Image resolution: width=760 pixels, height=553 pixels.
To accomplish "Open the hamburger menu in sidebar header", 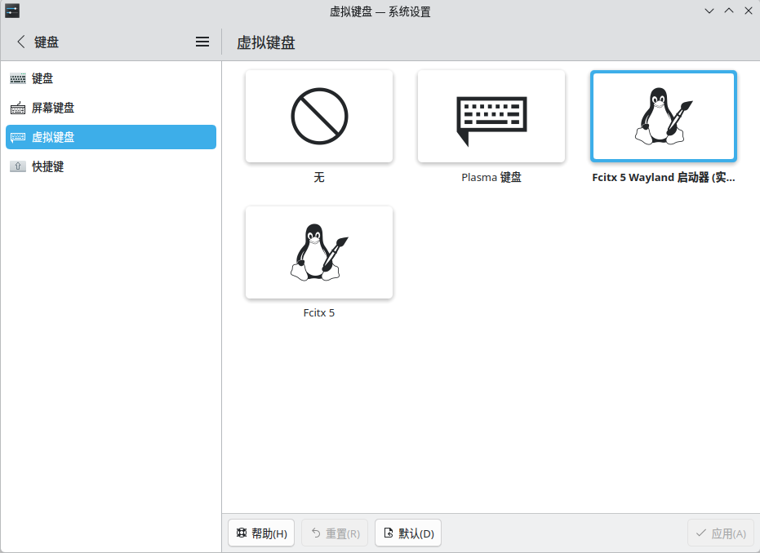I will coord(202,42).
